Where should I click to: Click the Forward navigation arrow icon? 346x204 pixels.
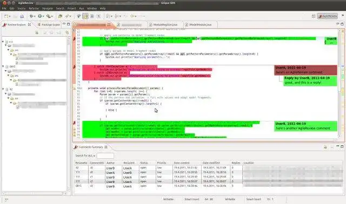(x=141, y=16)
